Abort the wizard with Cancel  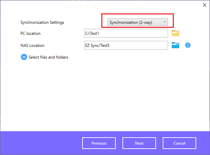[x=179, y=143]
